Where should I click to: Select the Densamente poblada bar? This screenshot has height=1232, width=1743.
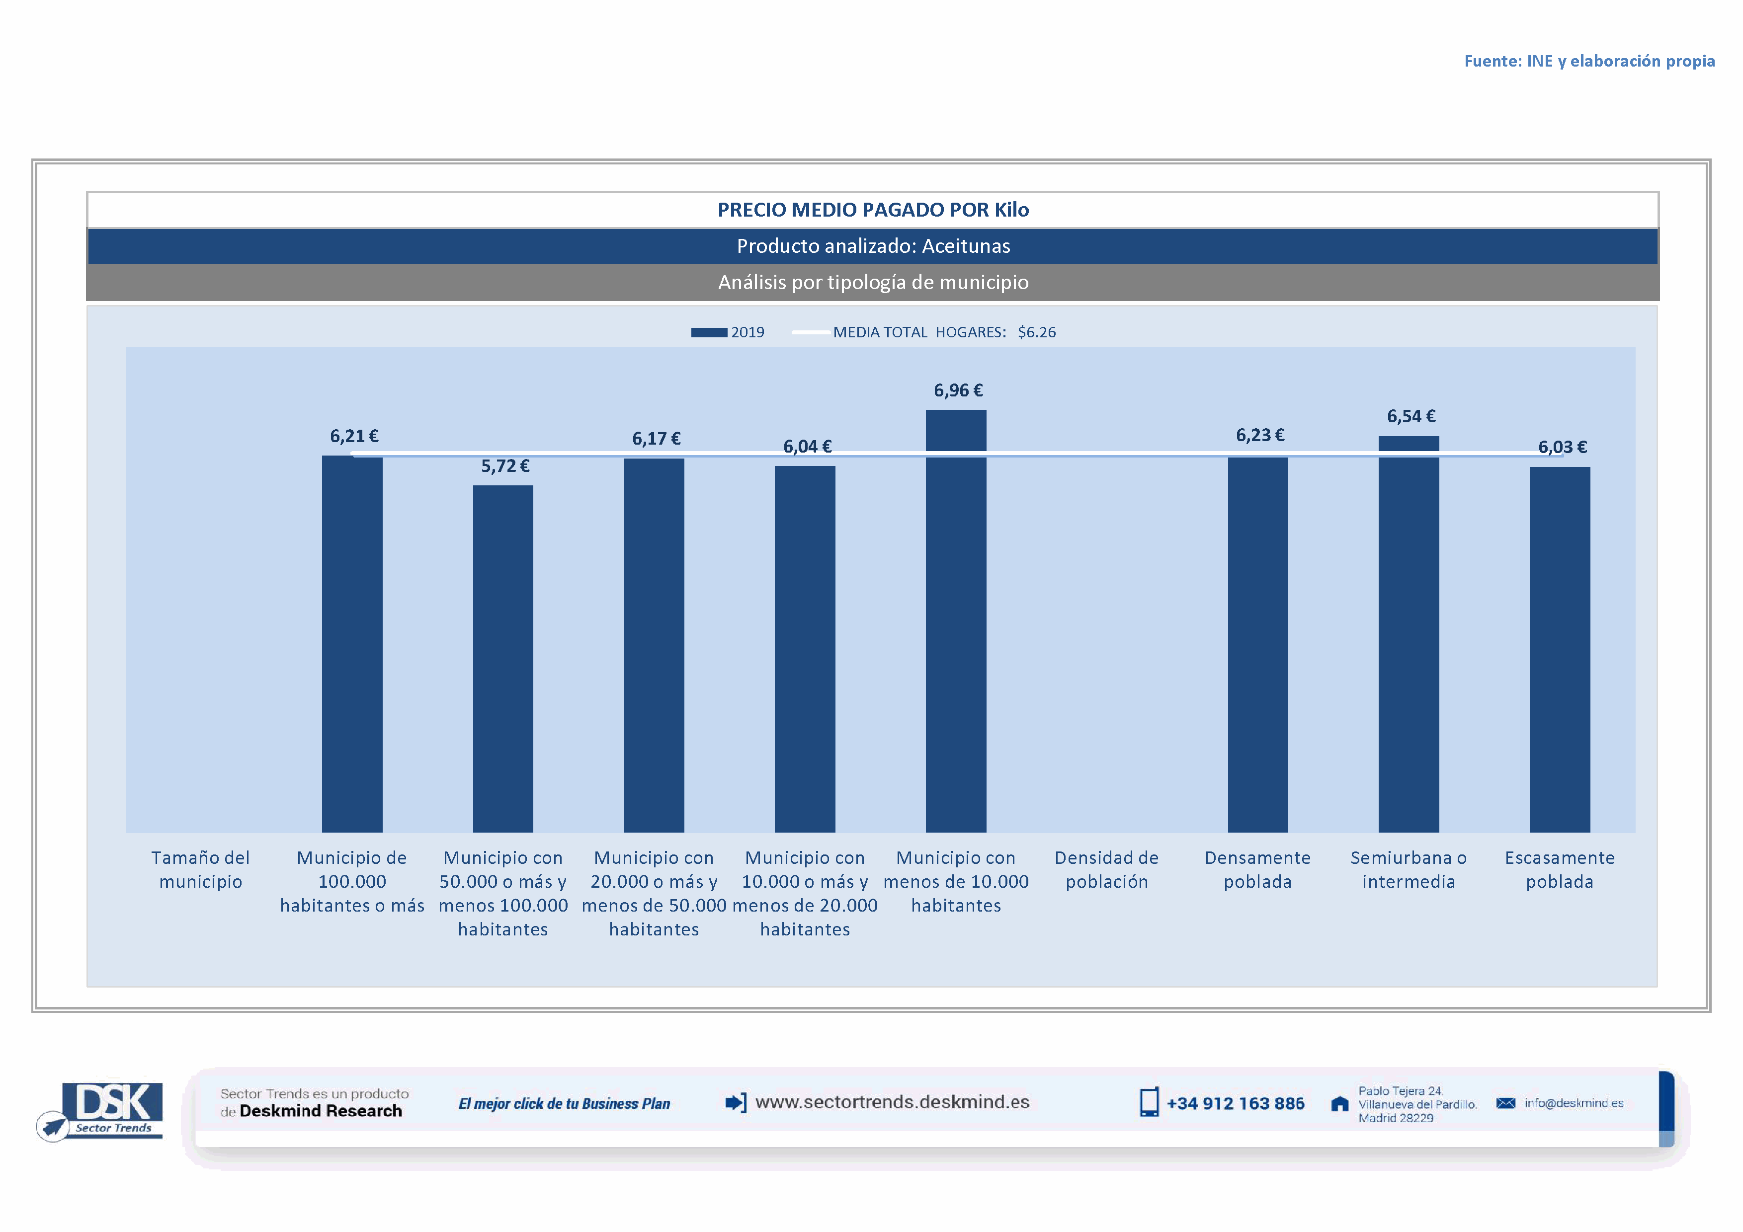(x=1257, y=645)
